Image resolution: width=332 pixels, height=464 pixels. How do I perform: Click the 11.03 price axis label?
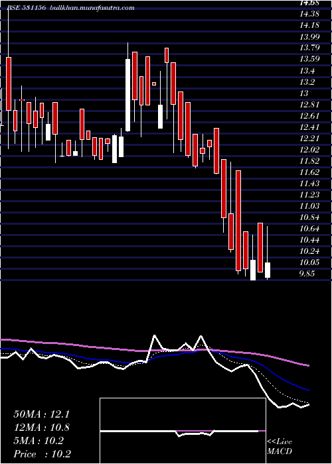(309, 205)
